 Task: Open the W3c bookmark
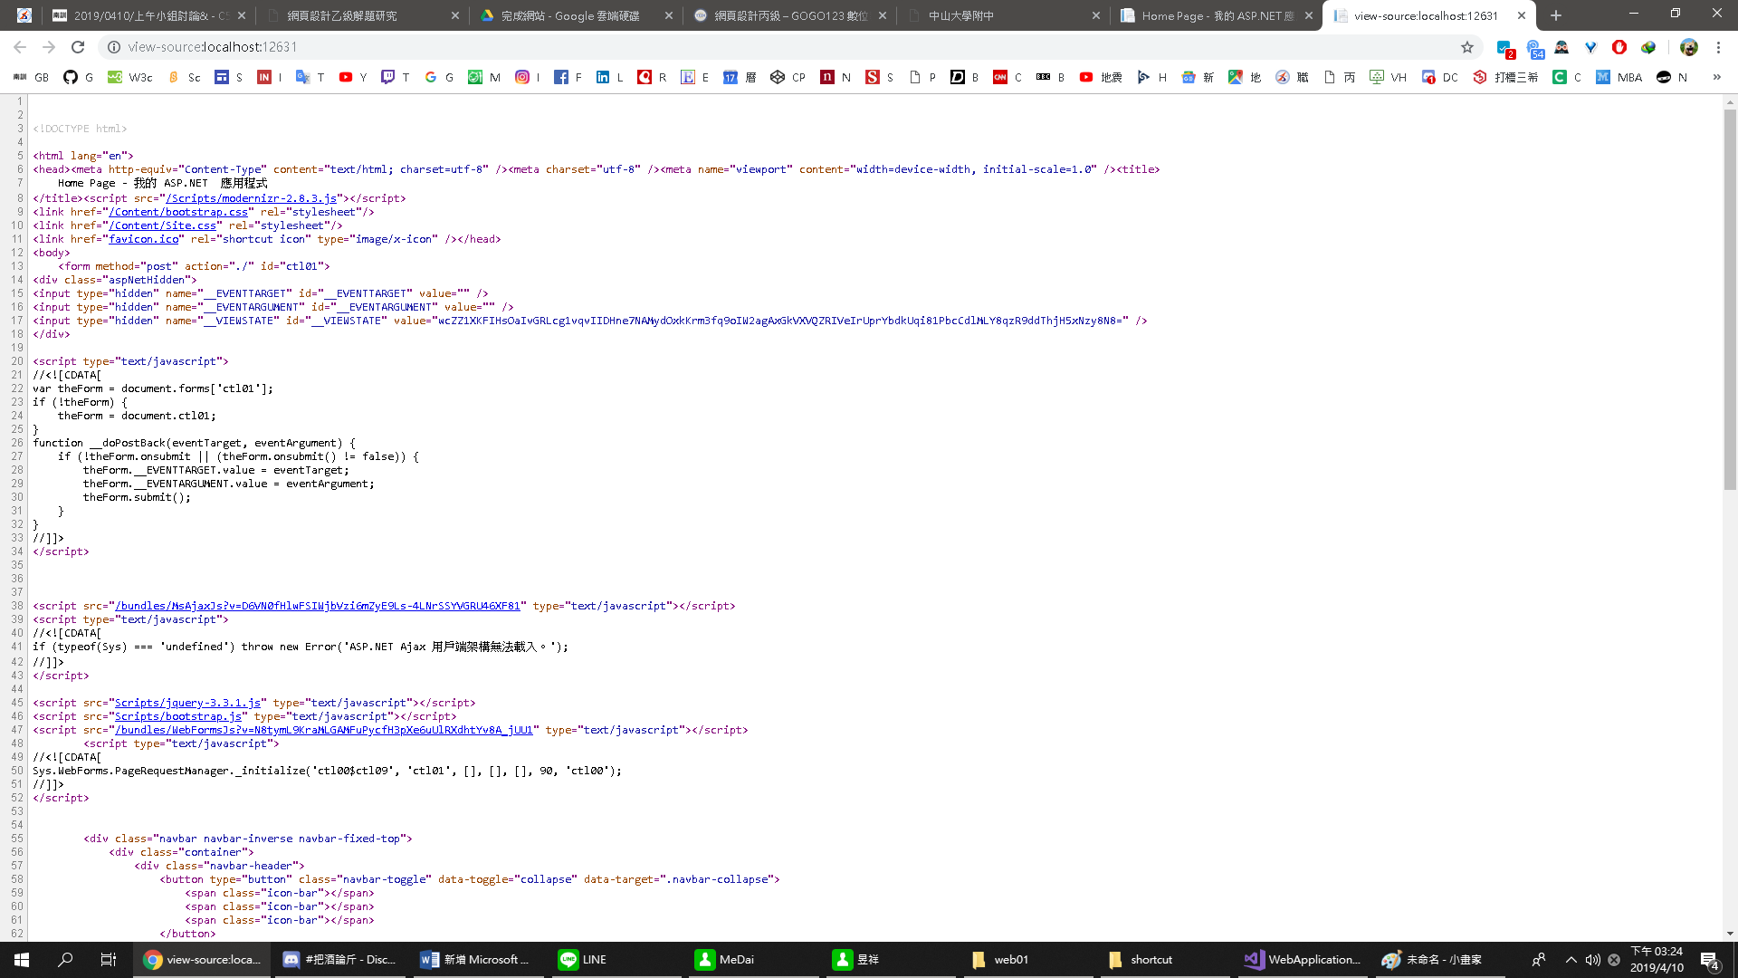pyautogui.click(x=130, y=77)
